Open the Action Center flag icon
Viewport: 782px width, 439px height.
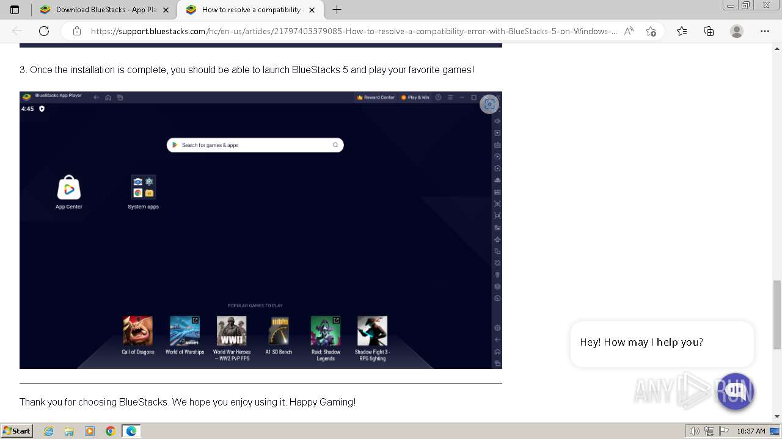[723, 431]
